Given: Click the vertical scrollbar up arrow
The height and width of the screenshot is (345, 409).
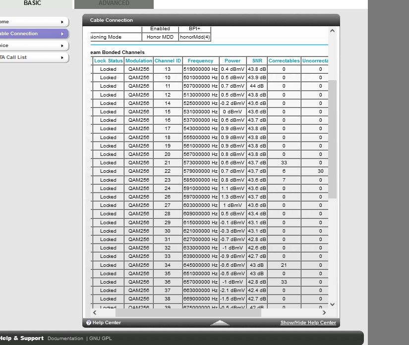Looking at the screenshot, I should tap(332, 31).
